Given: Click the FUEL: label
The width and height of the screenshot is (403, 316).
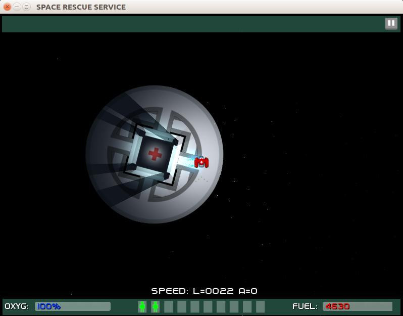Looking at the screenshot, I should coord(305,306).
